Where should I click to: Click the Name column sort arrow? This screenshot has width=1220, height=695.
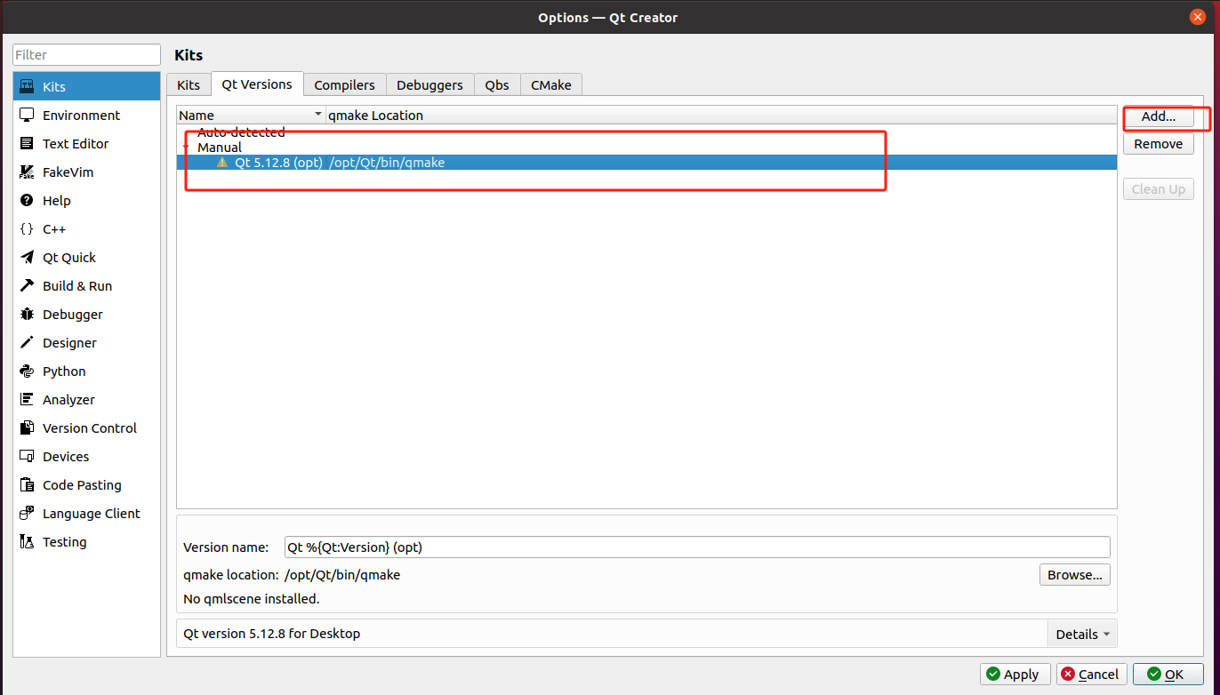318,116
